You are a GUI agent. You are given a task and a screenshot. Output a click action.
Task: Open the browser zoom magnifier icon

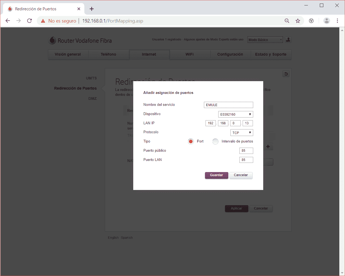[x=287, y=21]
